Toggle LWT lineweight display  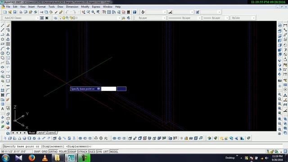(x=106, y=152)
